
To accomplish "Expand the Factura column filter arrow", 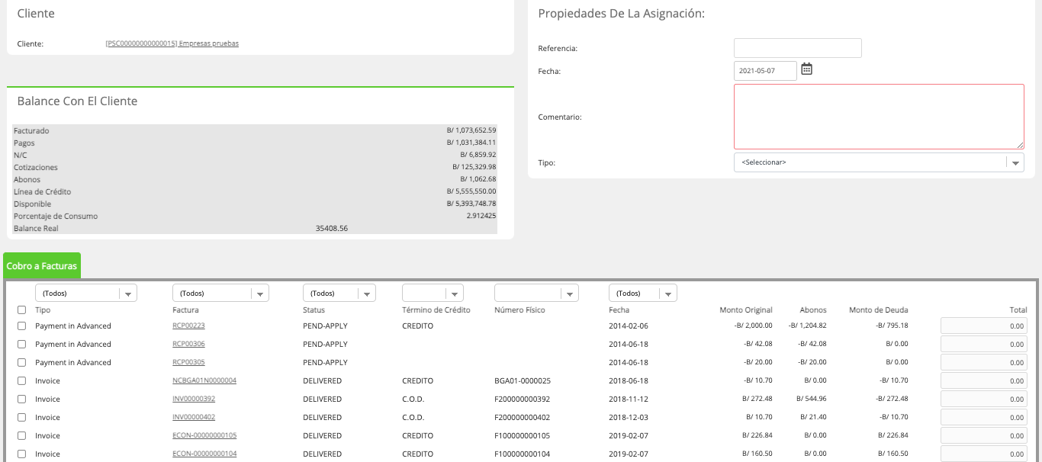I will tap(260, 294).
